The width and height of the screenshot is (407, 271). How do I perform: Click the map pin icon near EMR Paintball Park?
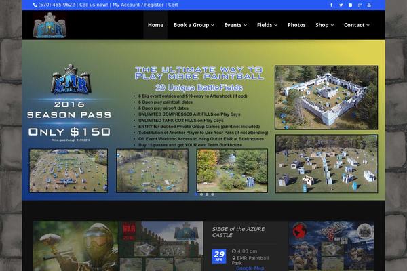(233, 258)
